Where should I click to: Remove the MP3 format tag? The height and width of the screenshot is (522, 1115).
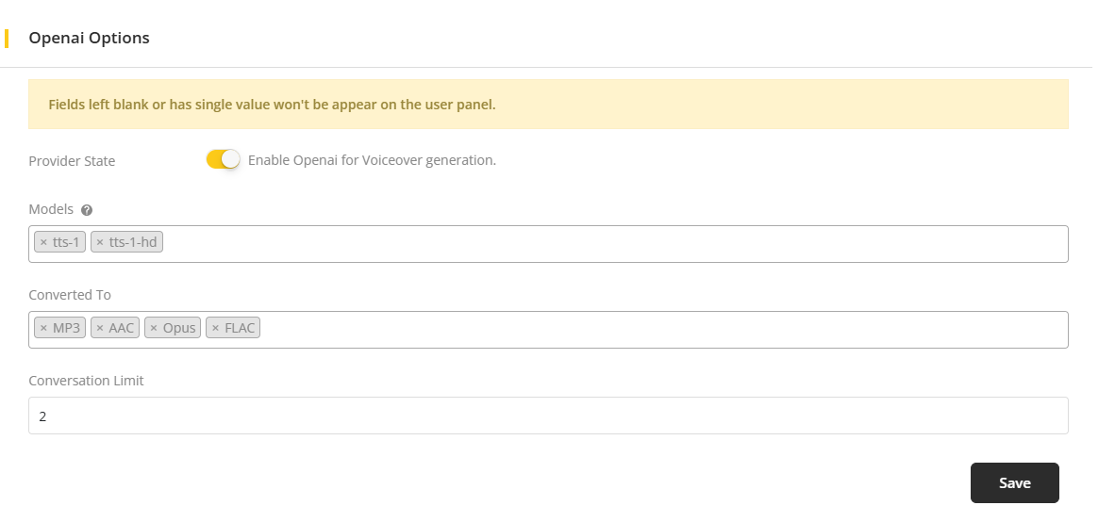click(x=43, y=328)
